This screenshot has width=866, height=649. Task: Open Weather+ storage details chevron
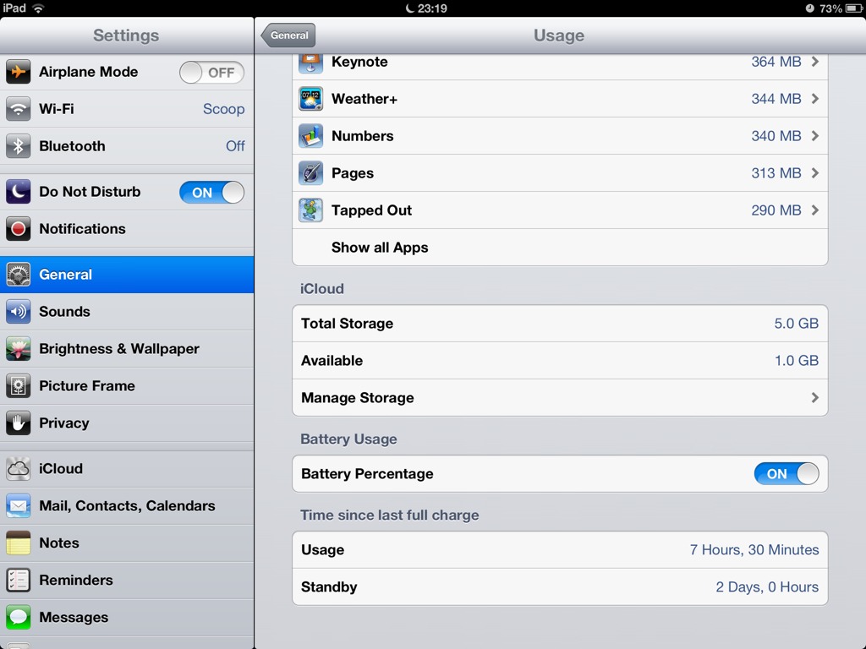pos(815,99)
